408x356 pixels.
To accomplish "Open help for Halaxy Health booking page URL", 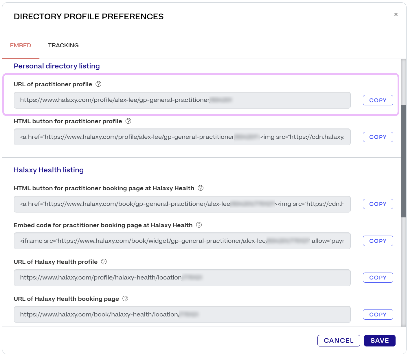I will [x=125, y=299].
